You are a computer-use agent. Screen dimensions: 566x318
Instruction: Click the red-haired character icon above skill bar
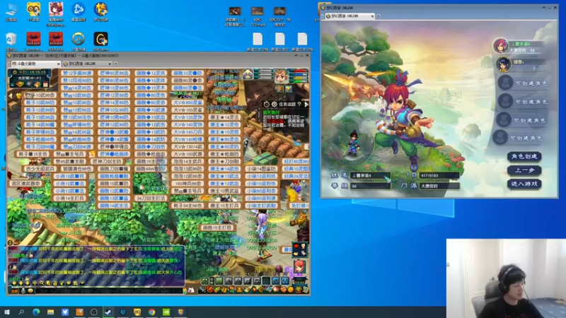pos(299,267)
